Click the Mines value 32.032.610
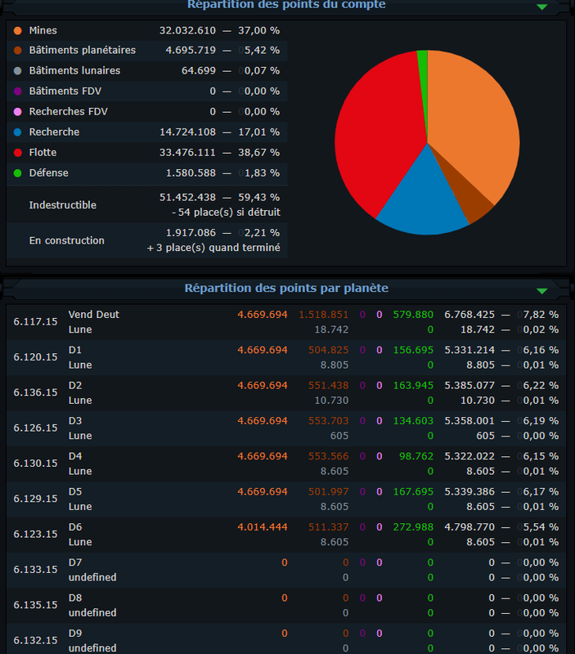Screen dimensions: 575x654 point(187,30)
